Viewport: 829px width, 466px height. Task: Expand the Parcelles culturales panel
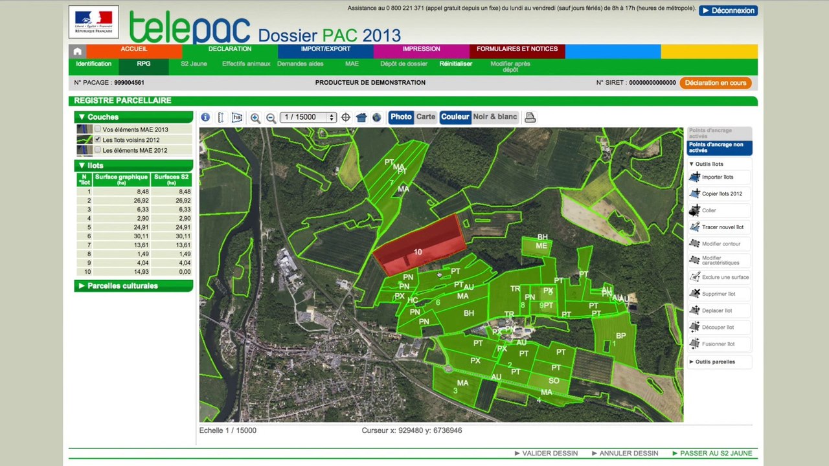pos(133,286)
